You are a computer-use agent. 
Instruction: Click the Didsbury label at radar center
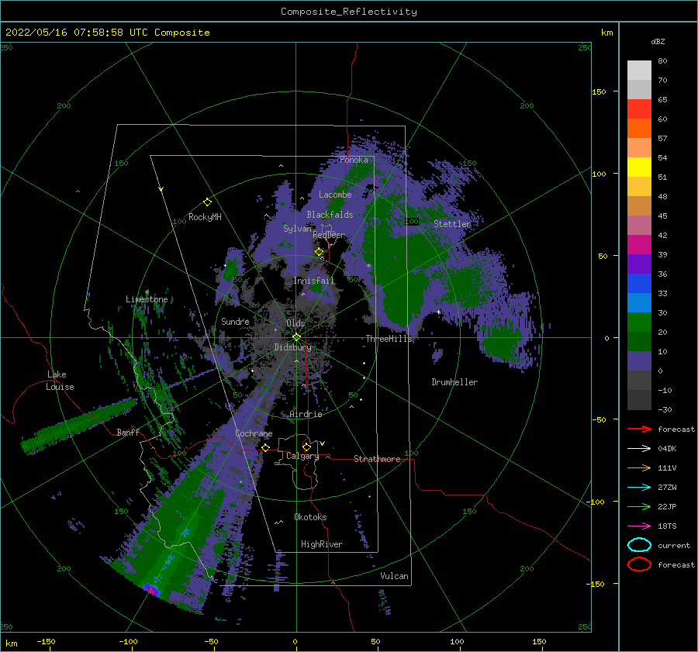coord(293,347)
